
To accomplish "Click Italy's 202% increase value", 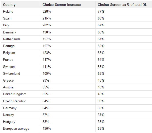I will point(47,25).
